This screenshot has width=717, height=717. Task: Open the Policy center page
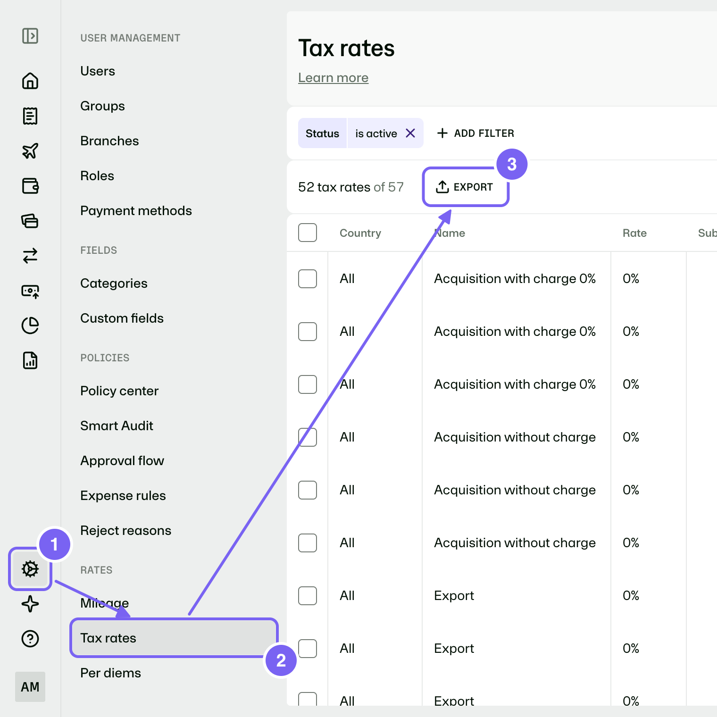click(119, 391)
